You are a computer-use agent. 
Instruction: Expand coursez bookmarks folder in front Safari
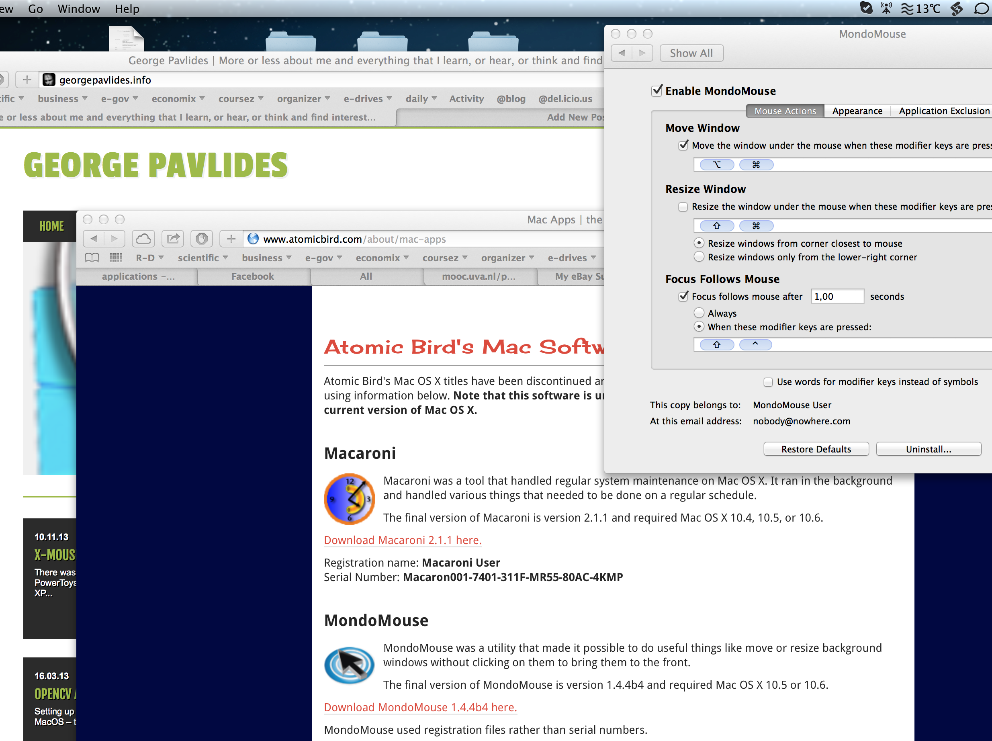[x=445, y=258]
